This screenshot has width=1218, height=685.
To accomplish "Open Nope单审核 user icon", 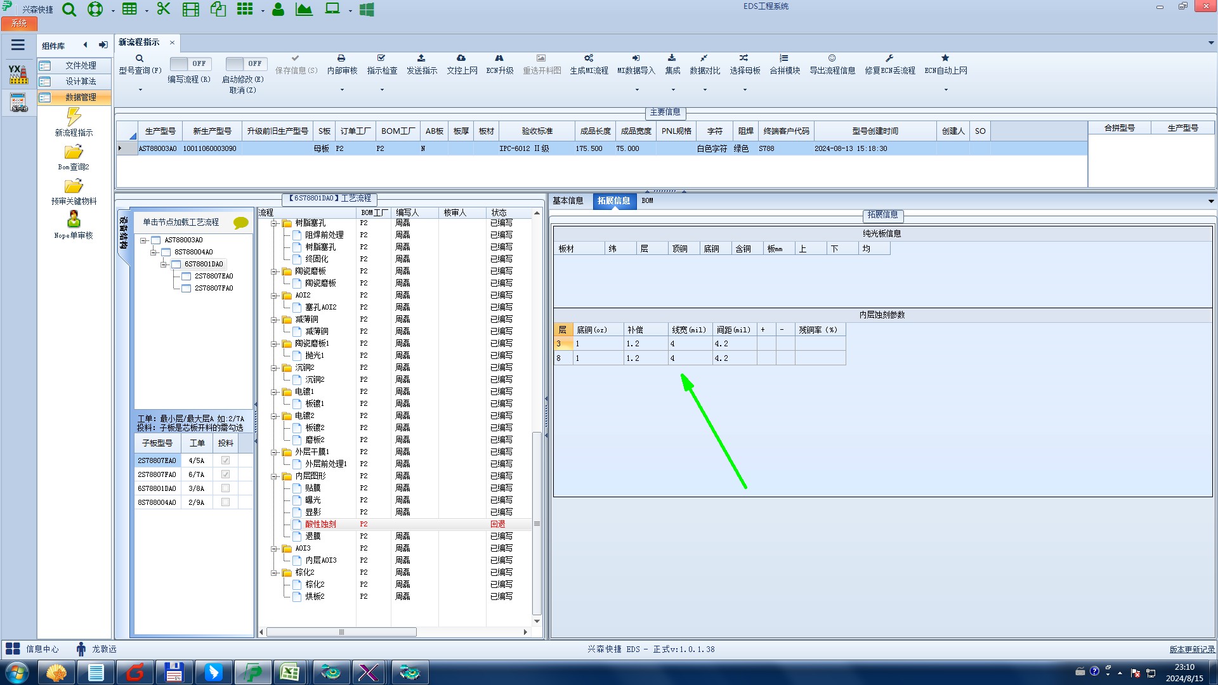I will coord(74,220).
